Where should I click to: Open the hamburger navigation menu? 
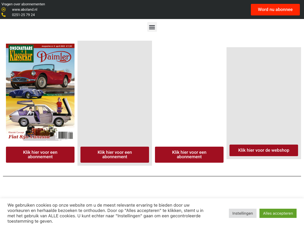(152, 27)
